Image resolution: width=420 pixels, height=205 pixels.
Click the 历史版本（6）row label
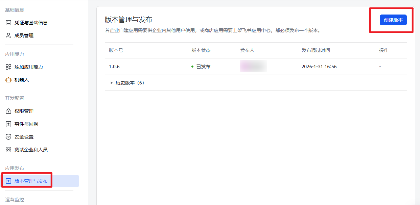(x=130, y=83)
